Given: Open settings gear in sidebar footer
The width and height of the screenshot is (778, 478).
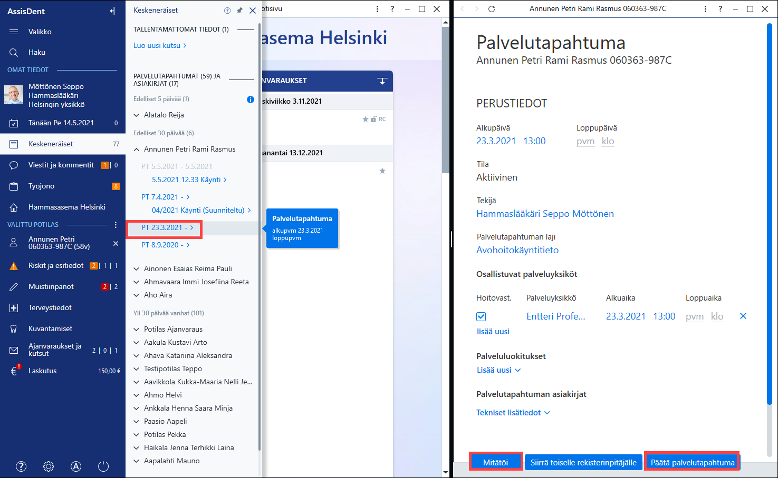Looking at the screenshot, I should click(x=49, y=466).
